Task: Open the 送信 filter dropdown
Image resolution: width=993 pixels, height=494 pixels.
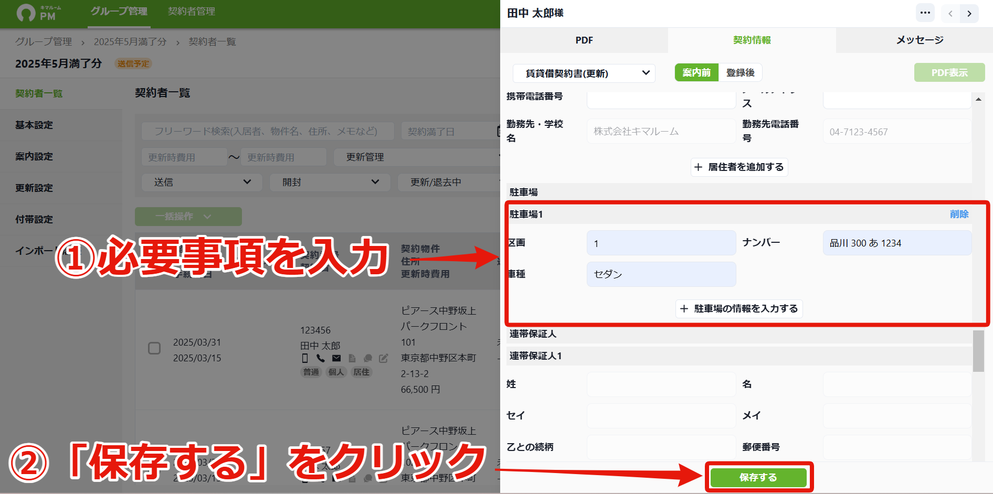Action: coord(202,182)
